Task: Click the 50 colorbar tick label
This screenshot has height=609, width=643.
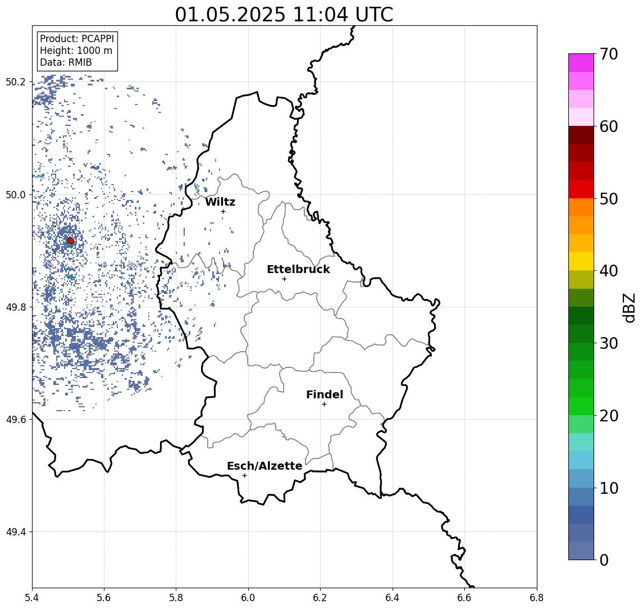Action: 609,199
